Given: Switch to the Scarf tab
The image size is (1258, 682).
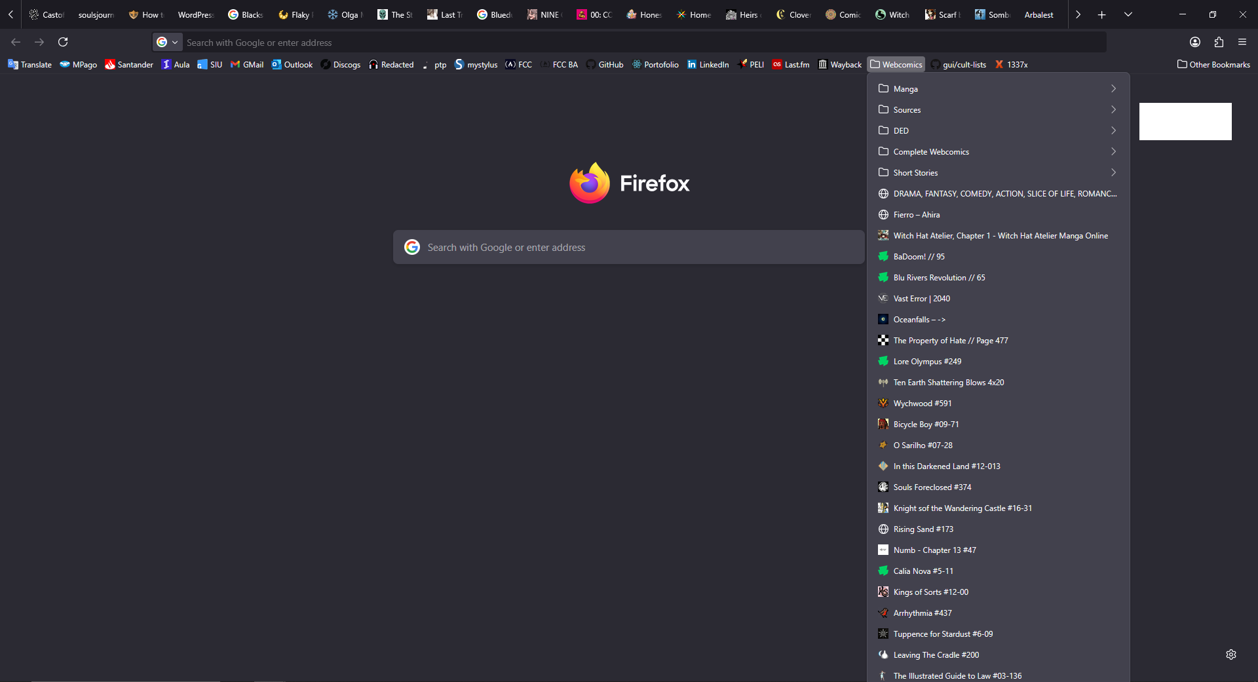Looking at the screenshot, I should pyautogui.click(x=943, y=14).
